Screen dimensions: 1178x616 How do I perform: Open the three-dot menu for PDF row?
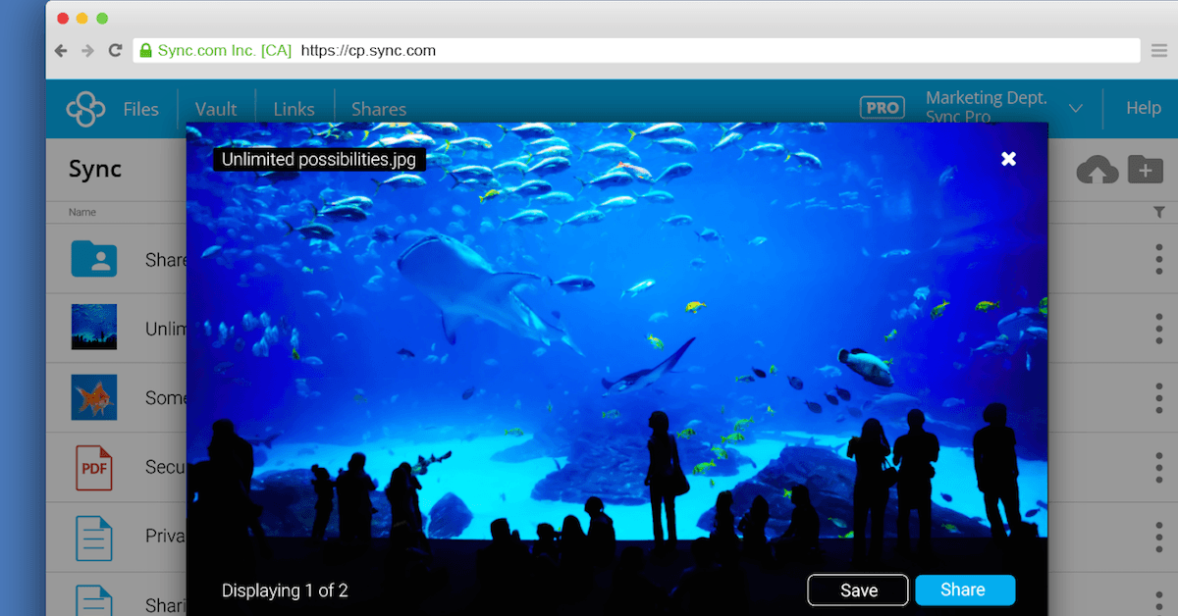pos(1159,467)
